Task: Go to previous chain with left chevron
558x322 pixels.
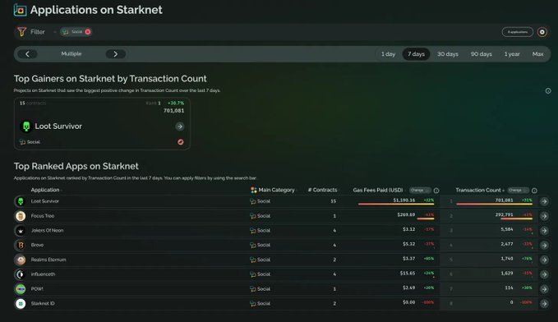Action: (27, 54)
